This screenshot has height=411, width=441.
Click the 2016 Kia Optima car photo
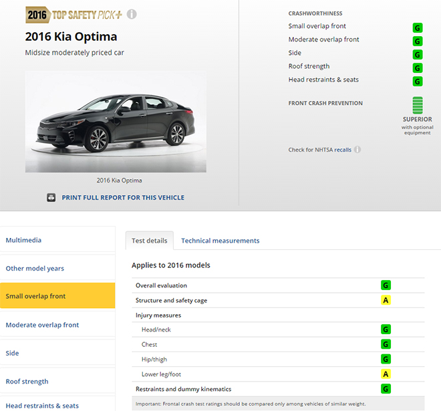[x=116, y=121]
